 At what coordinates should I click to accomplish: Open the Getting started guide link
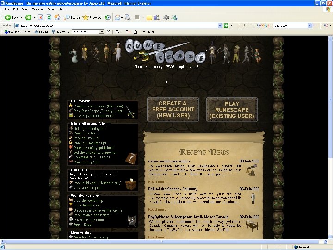(x=89, y=128)
